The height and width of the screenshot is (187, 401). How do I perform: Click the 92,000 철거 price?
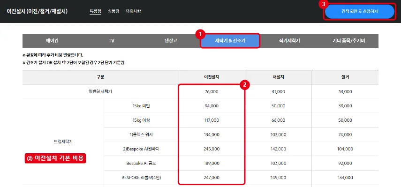[x=345, y=163]
